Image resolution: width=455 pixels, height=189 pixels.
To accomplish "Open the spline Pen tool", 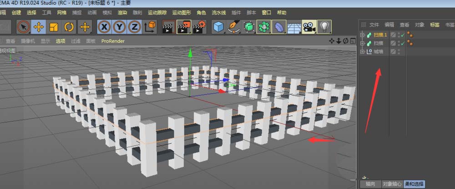I will pyautogui.click(x=234, y=27).
